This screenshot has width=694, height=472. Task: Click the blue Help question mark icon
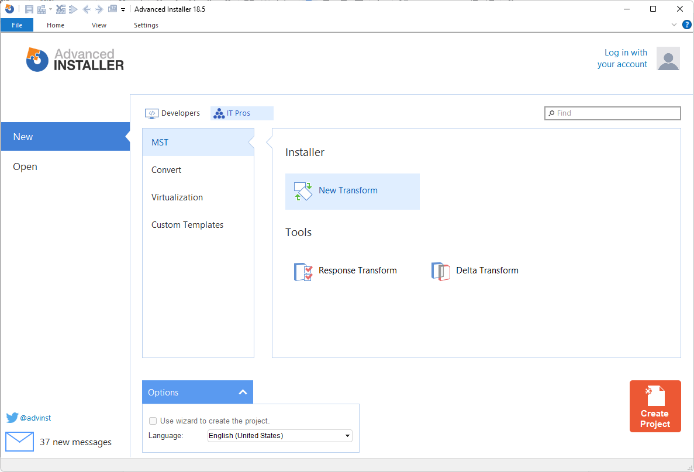[687, 25]
